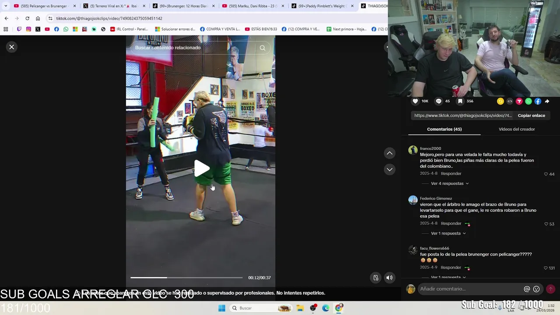Screen dimensions: 560x315
Task: Switch to 'Vídeos del creador' tab
Action: click(517, 129)
